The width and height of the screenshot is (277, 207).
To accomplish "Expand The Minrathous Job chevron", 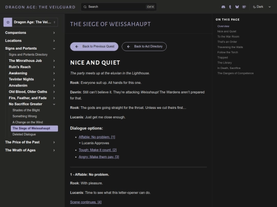I will 54,61.
